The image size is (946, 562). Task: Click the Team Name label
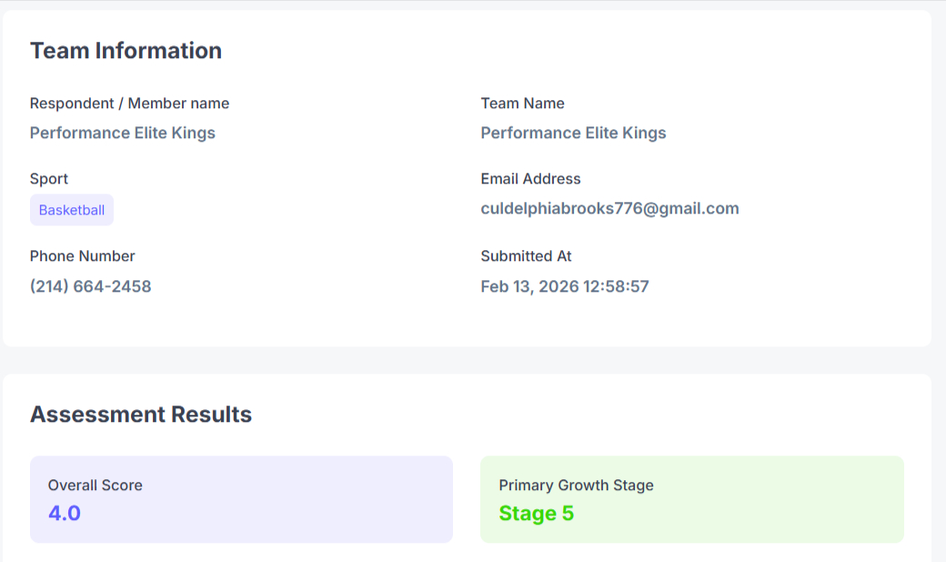pyautogui.click(x=522, y=104)
